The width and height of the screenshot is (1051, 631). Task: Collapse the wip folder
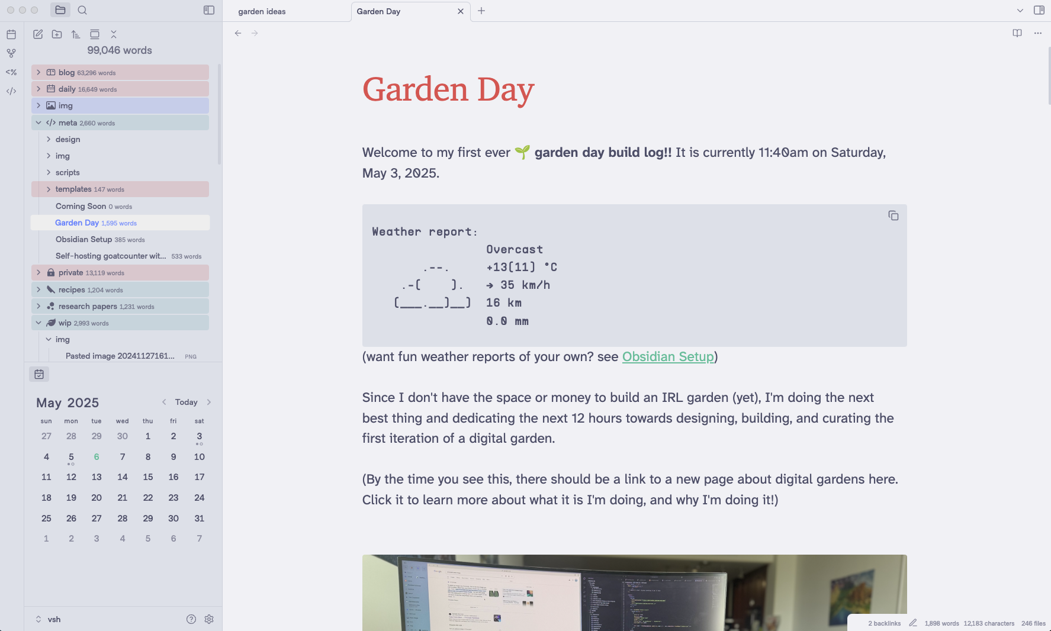[x=120, y=323]
